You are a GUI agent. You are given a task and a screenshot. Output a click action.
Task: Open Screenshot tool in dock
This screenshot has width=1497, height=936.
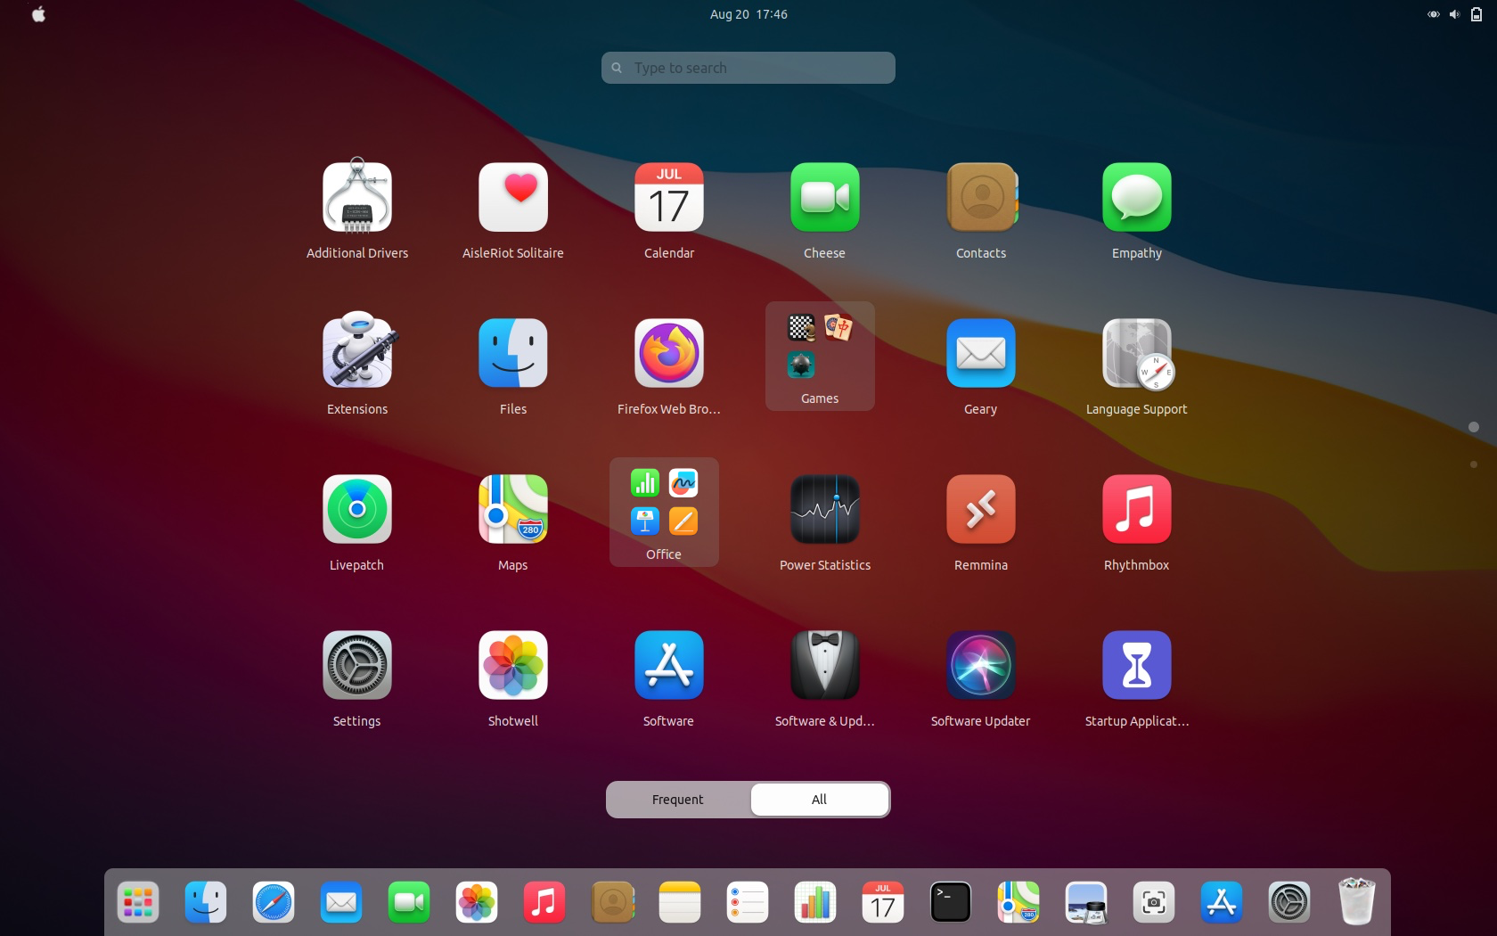point(1154,903)
